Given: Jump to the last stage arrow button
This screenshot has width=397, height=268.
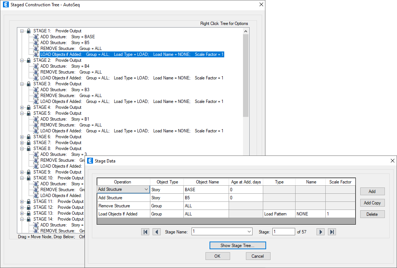Looking at the screenshot, I should point(332,232).
